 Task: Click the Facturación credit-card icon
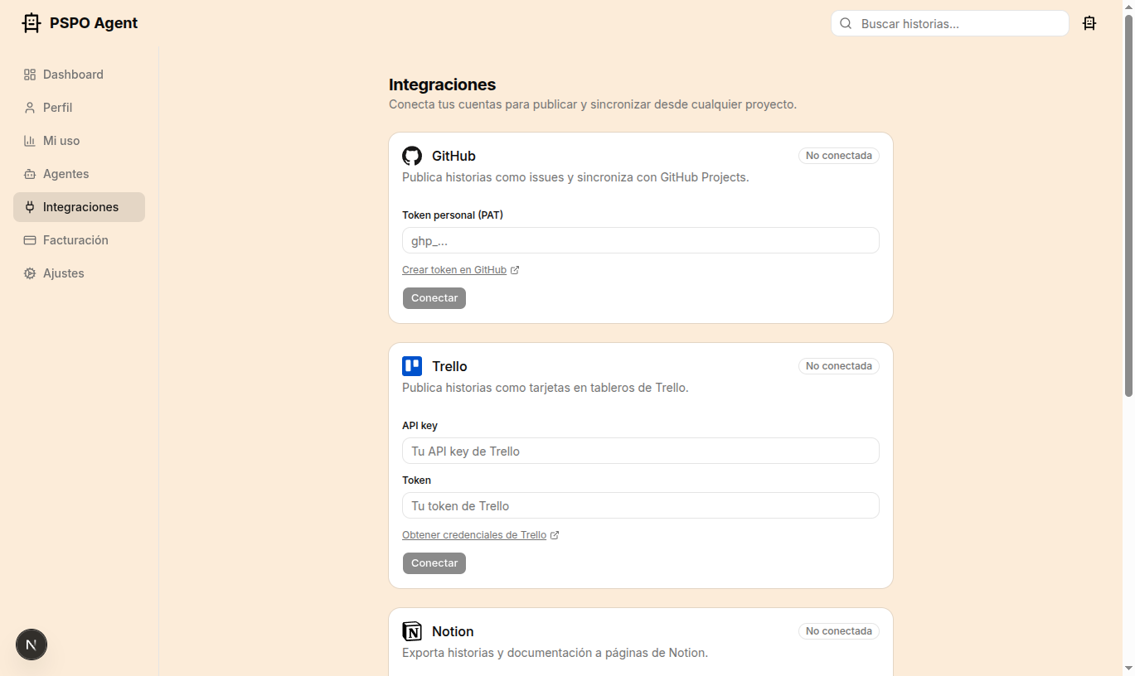click(28, 239)
